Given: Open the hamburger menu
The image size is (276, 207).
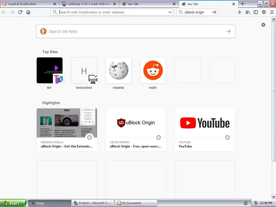Looking at the screenshot, I should coord(272,12).
